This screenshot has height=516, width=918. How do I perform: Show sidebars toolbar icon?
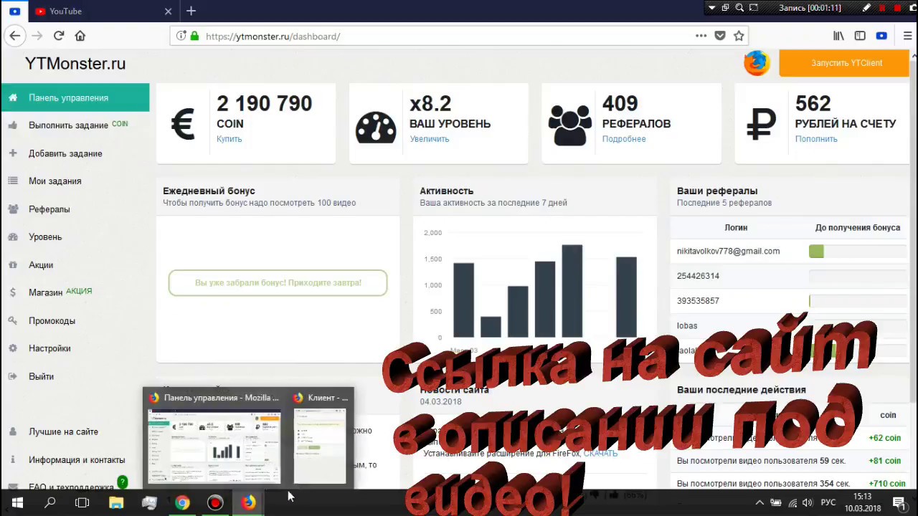click(860, 36)
